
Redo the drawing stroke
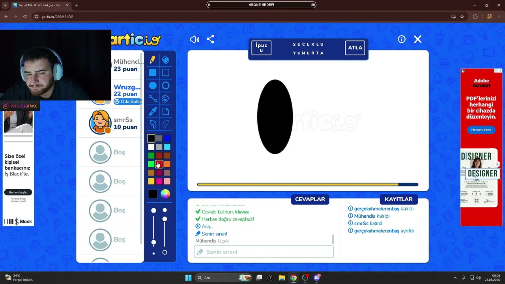click(166, 125)
